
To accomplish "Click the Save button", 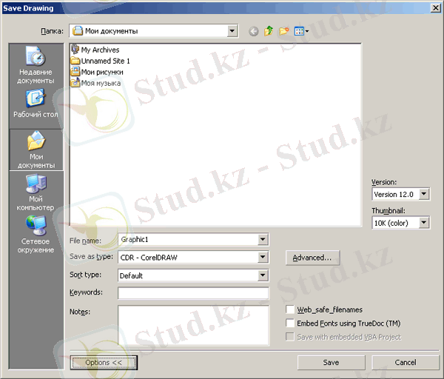I will click(x=331, y=362).
